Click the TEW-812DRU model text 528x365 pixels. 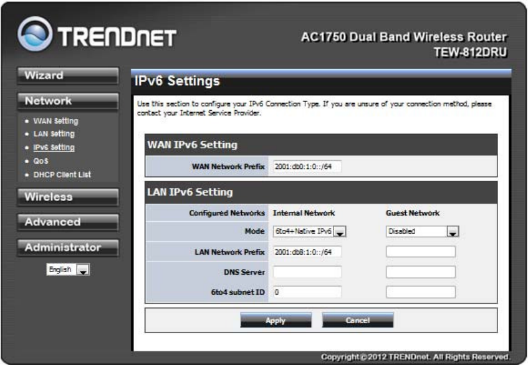(x=470, y=52)
